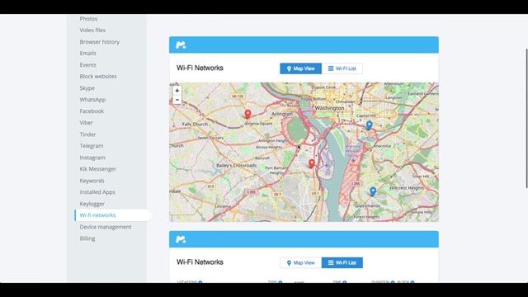The width and height of the screenshot is (528, 297).
Task: Zoom out on the Wi-Fi map
Action: pos(177,100)
